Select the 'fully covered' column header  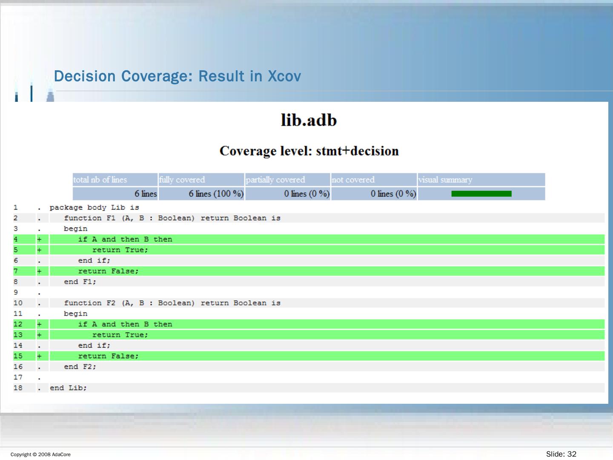(182, 180)
